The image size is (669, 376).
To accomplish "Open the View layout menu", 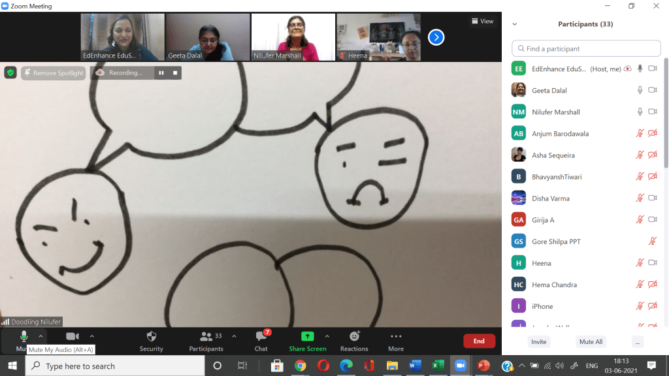I will coord(483,22).
